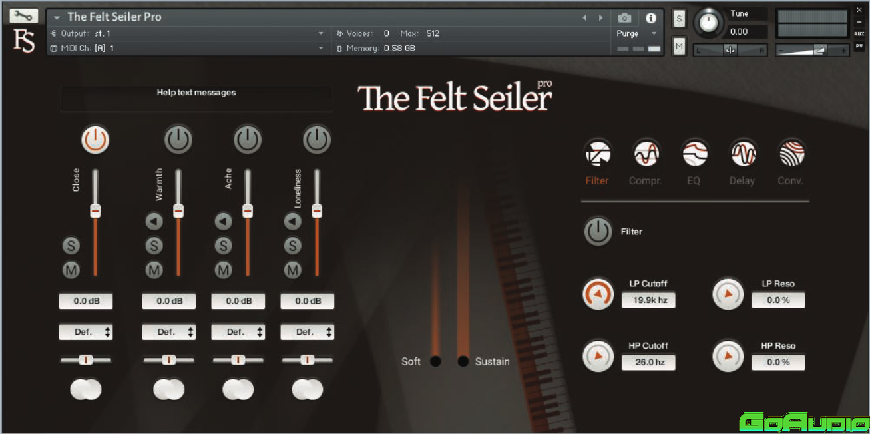Open the Warmth channel Def. output dropdown
This screenshot has width=870, height=434.
(x=169, y=332)
